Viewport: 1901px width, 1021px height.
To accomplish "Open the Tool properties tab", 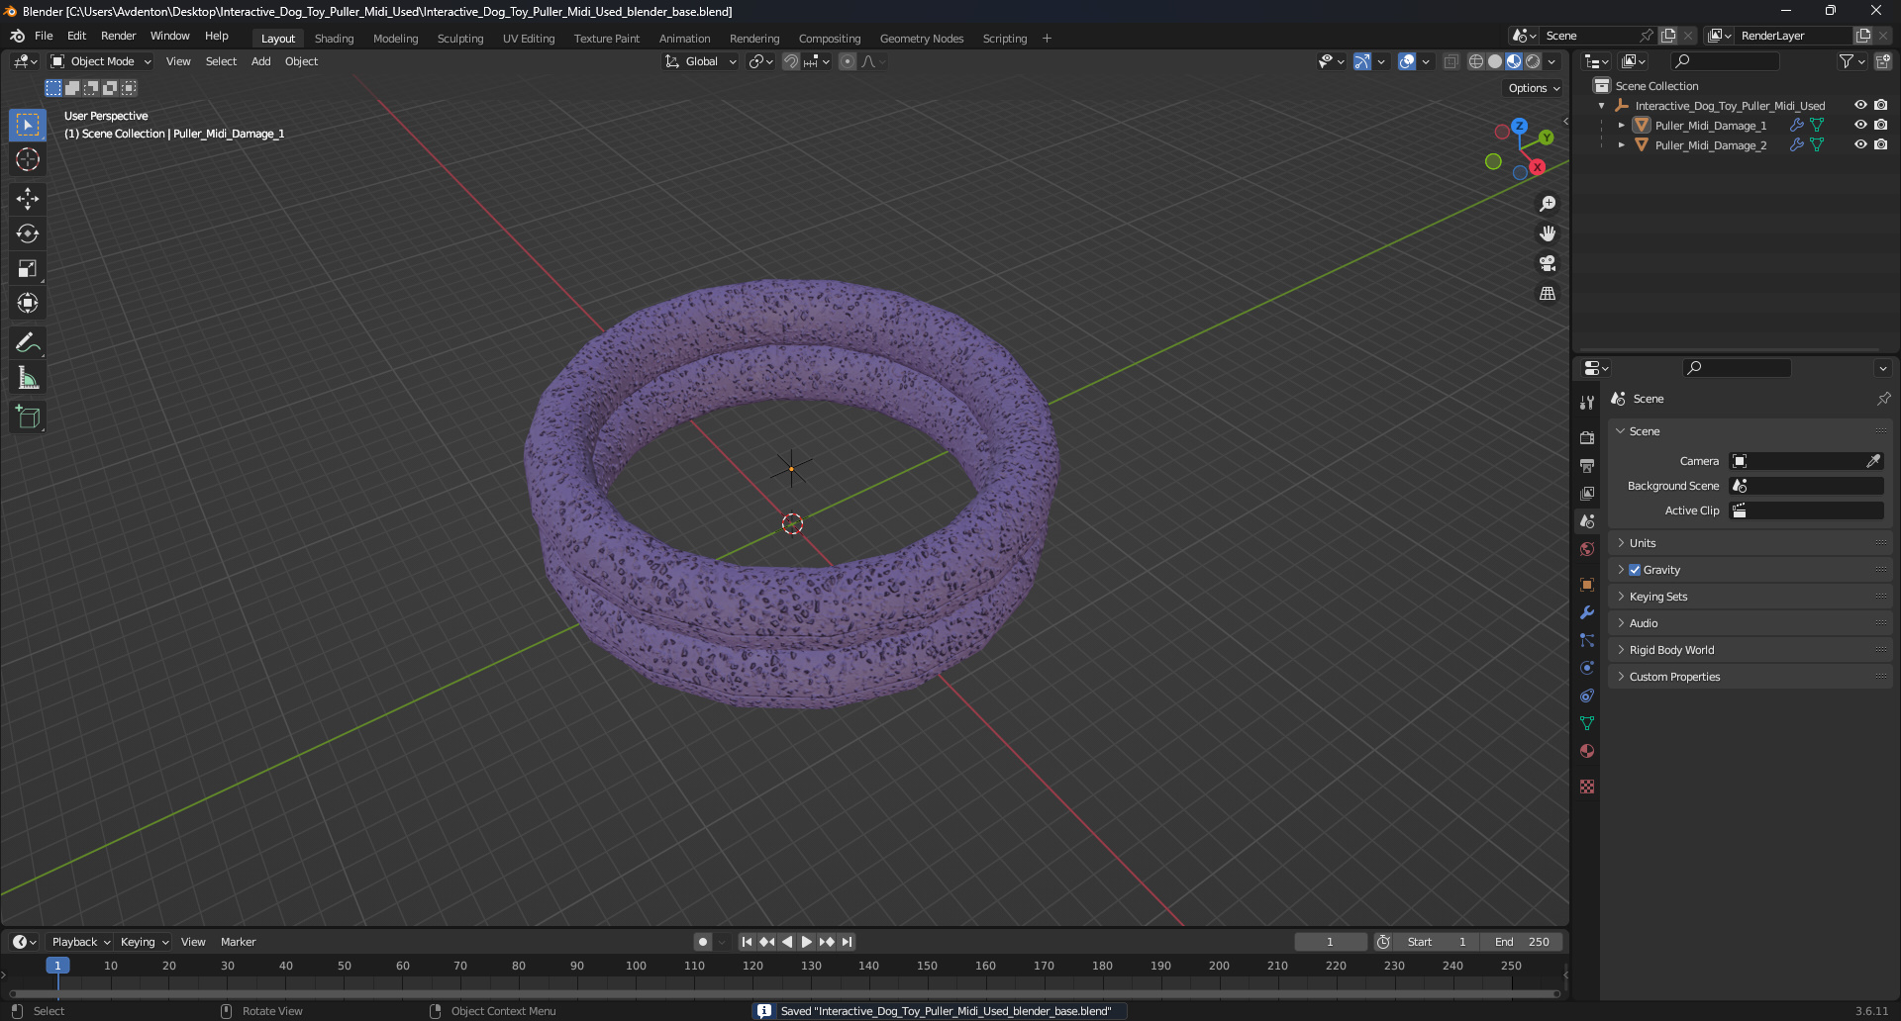I will click(1587, 403).
